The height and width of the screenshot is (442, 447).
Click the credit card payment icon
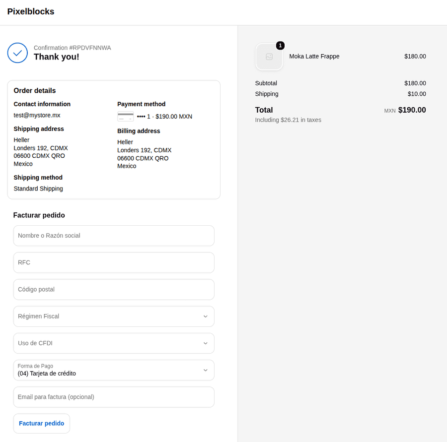[126, 117]
